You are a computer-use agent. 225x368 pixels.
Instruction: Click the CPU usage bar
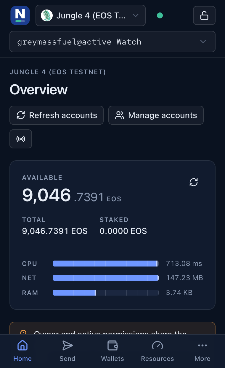[x=106, y=264]
